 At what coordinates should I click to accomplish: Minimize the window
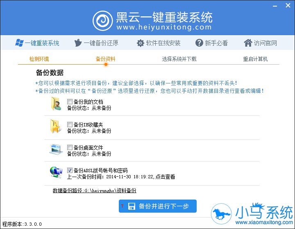tap(275, 6)
